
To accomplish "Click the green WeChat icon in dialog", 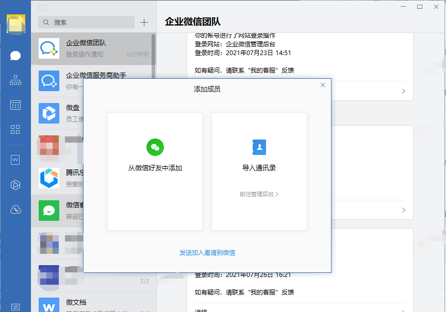I will click(x=155, y=147).
